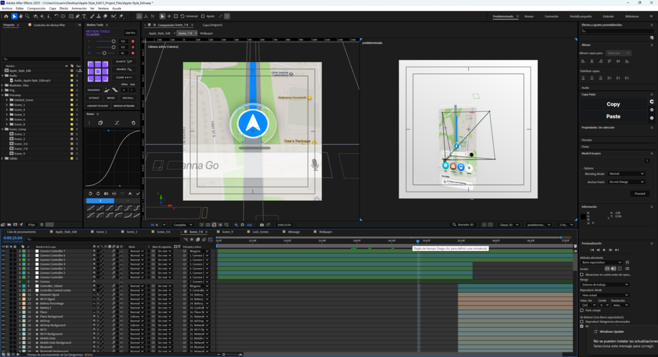
Task: Select the Puppet Pin tool
Action: click(121, 16)
